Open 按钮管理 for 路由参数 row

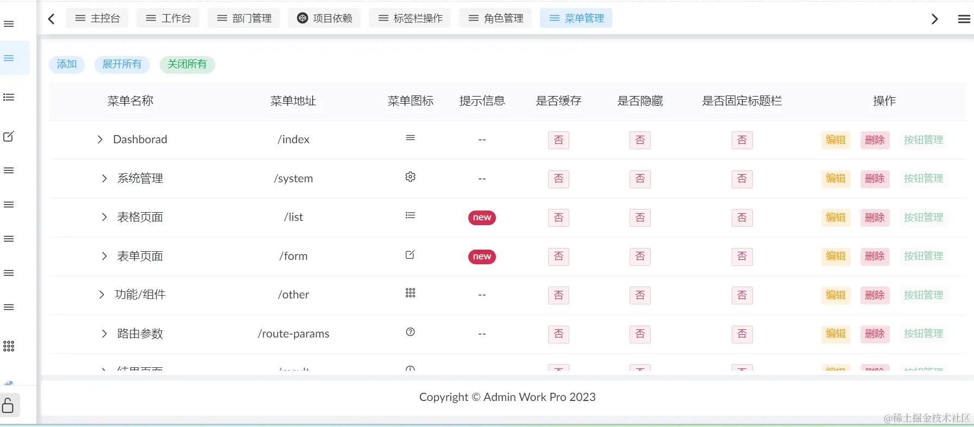923,334
